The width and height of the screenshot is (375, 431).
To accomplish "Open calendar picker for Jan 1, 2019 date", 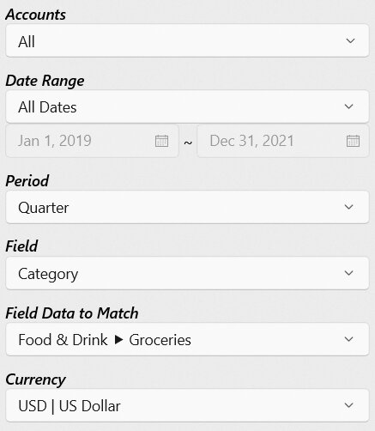I will pos(161,141).
